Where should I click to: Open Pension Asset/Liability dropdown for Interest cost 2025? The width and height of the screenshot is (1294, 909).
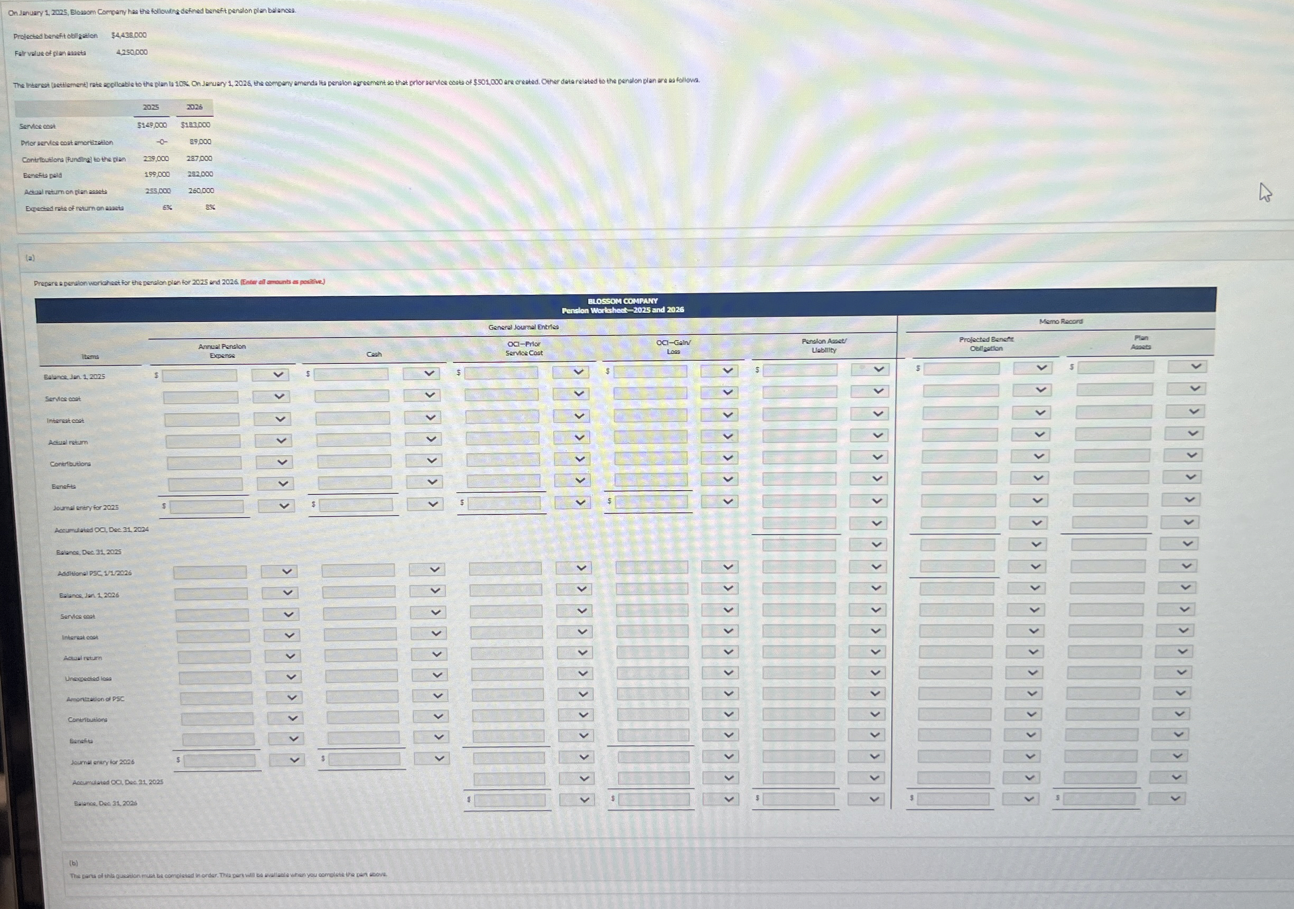[x=869, y=414]
